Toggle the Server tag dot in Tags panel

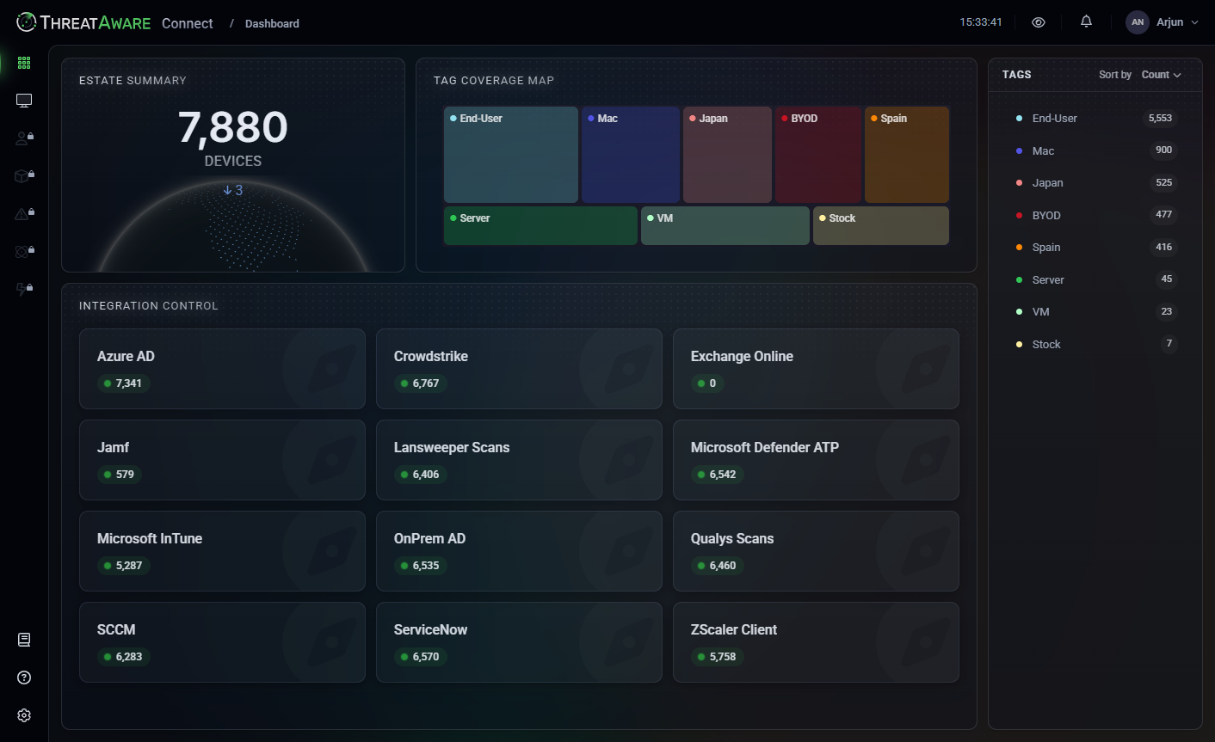pyautogui.click(x=1018, y=279)
